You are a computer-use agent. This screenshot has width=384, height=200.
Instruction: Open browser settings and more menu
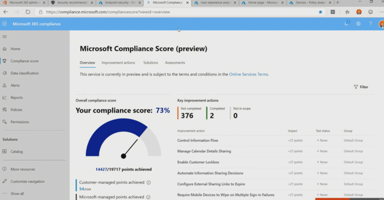coord(381,12)
